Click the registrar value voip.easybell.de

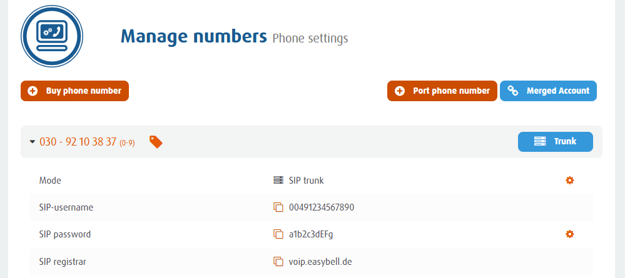click(x=320, y=262)
